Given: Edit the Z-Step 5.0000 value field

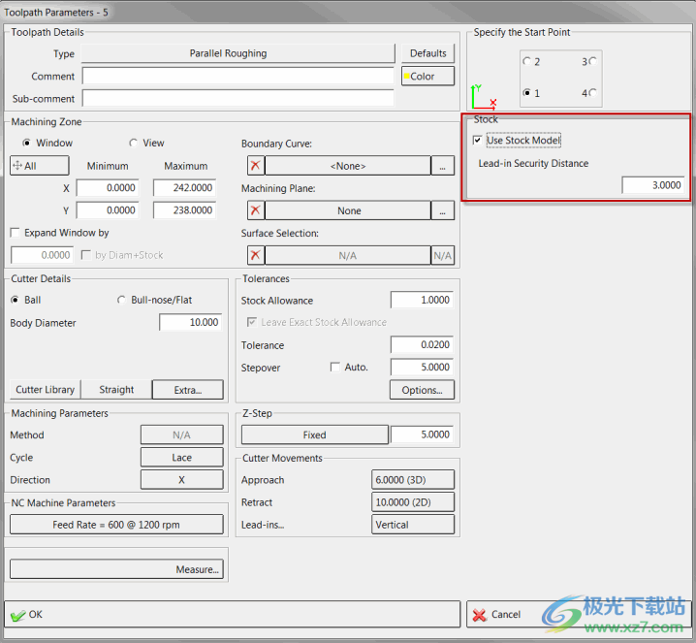Looking at the screenshot, I should pyautogui.click(x=422, y=434).
